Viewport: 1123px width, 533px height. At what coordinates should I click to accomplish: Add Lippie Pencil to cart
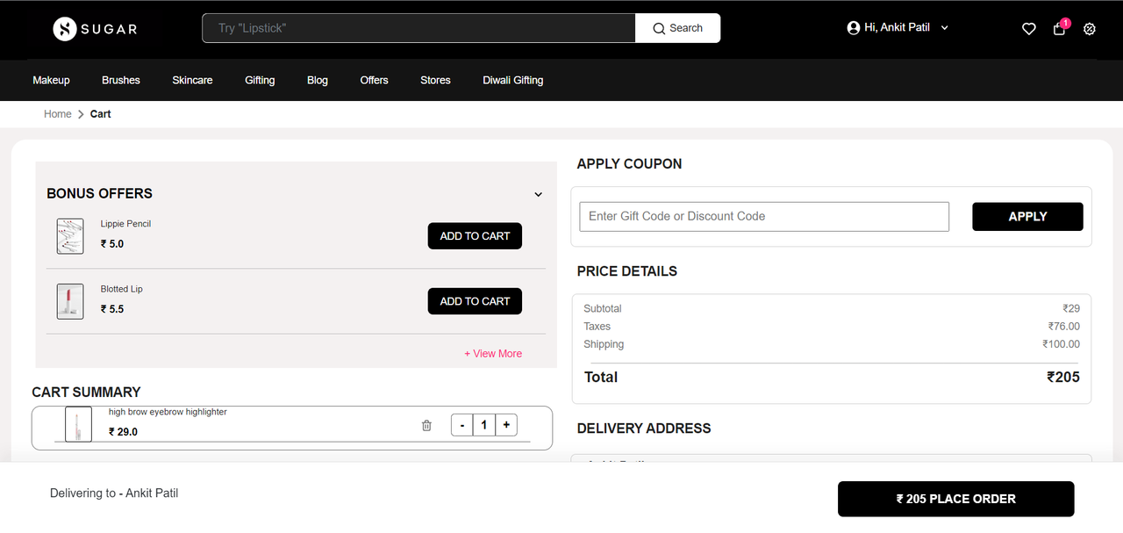point(475,236)
